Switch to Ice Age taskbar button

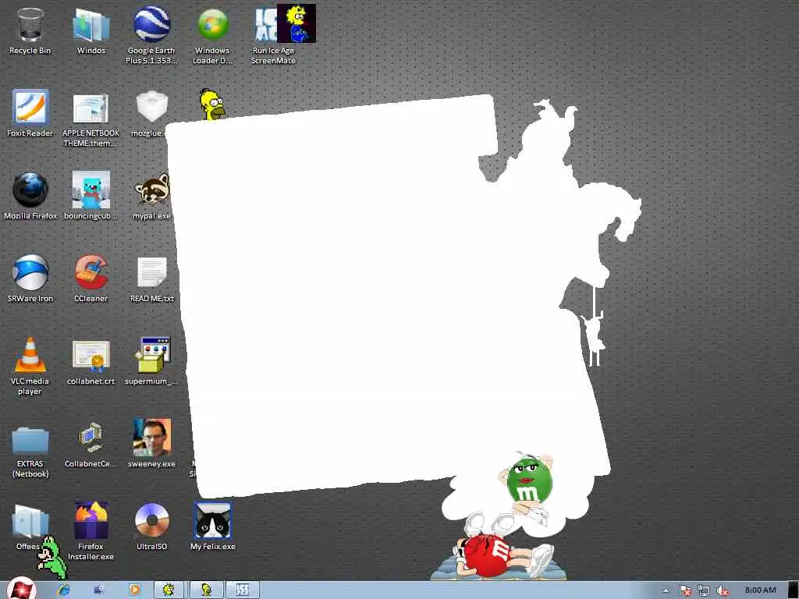click(x=243, y=590)
